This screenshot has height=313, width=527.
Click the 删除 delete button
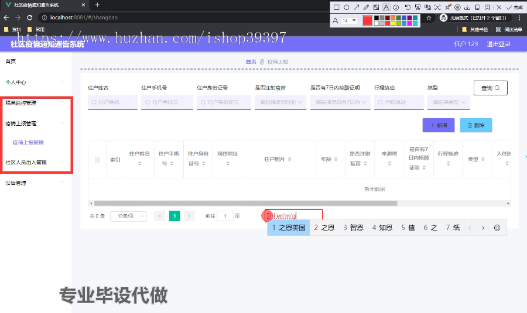476,125
